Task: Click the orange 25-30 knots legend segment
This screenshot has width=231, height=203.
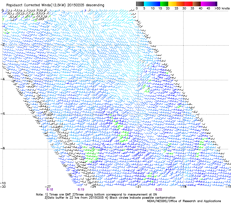Action: tap(180, 4)
